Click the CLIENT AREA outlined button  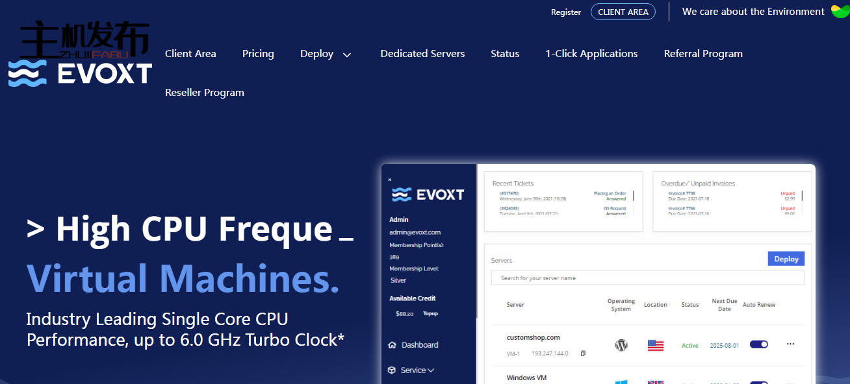pos(623,12)
